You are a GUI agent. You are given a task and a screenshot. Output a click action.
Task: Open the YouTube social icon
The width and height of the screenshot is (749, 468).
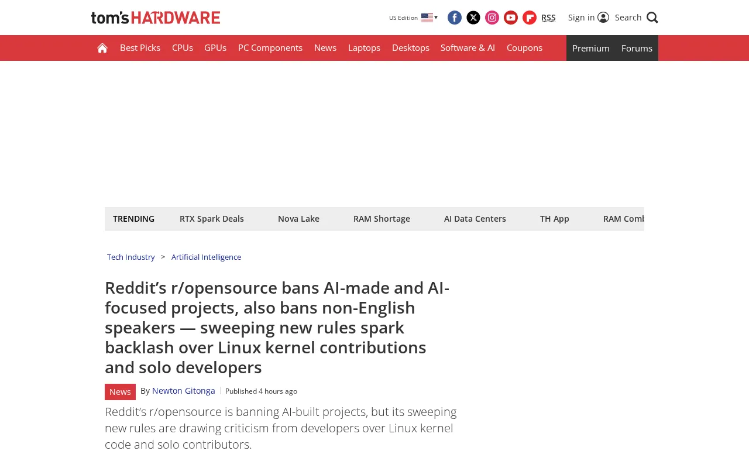(511, 18)
